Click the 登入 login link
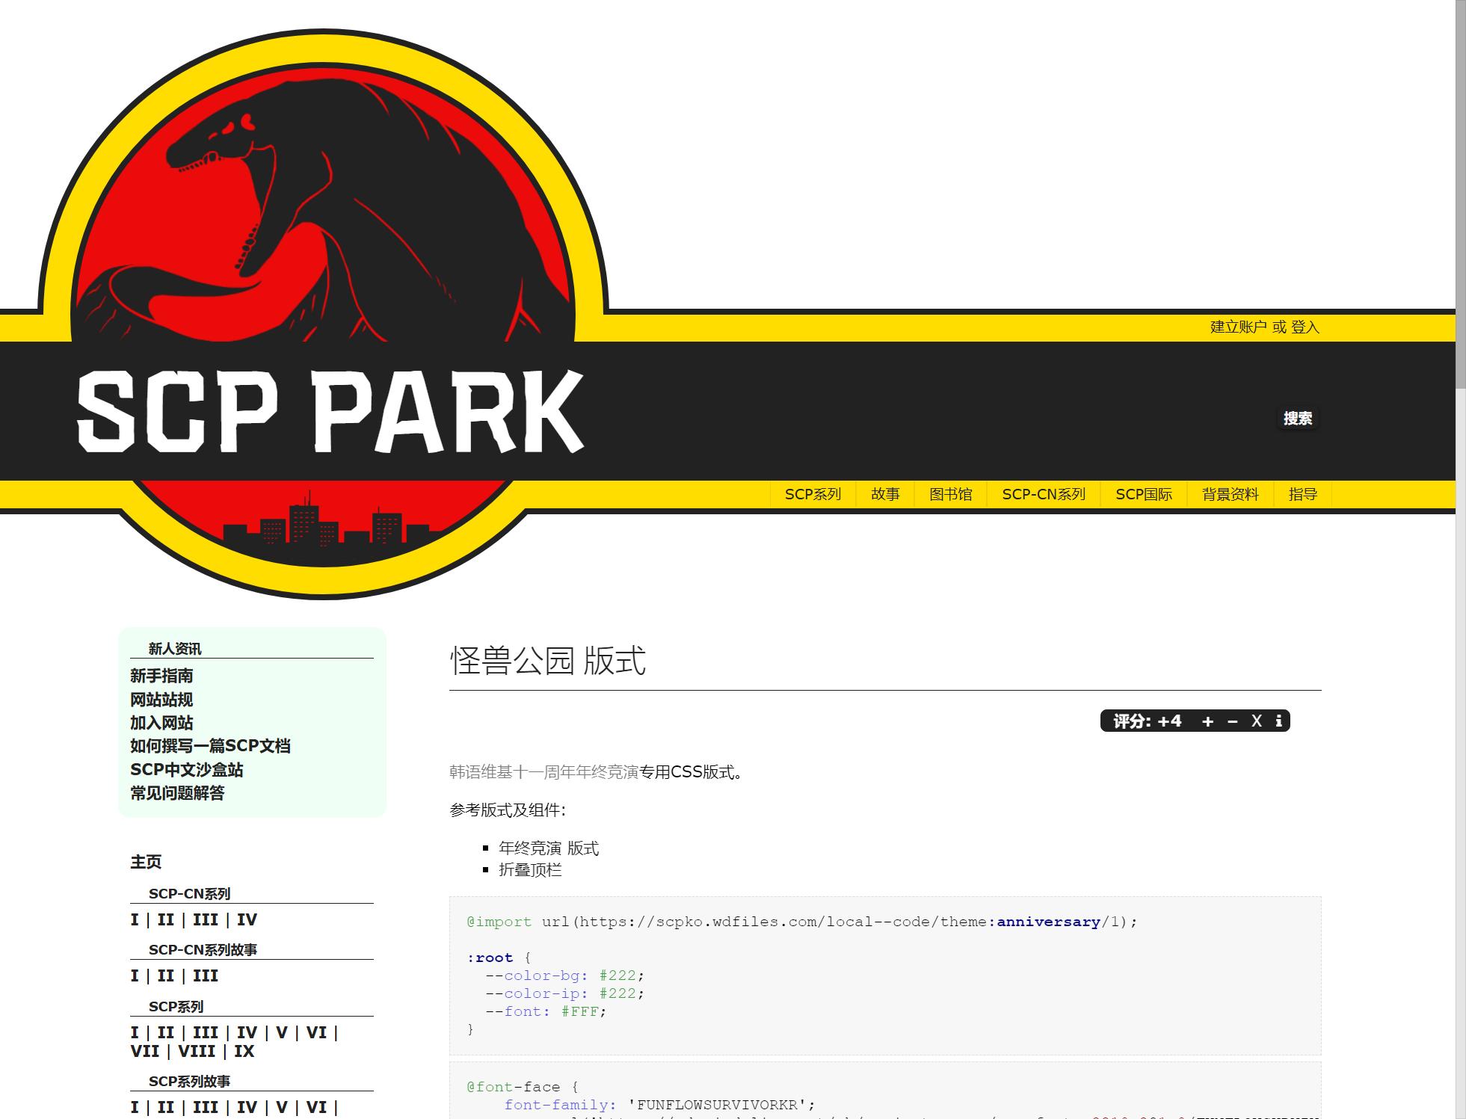Screen dimensions: 1466x1119 [1305, 327]
